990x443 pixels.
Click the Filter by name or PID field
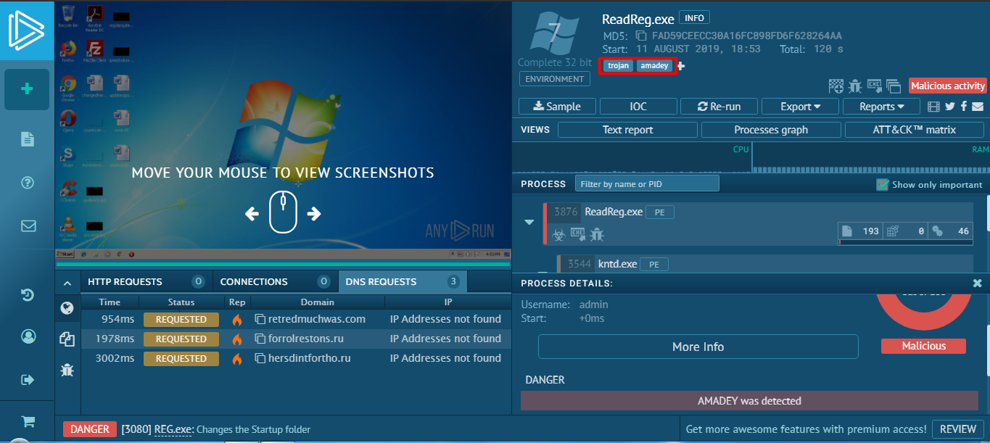[647, 184]
